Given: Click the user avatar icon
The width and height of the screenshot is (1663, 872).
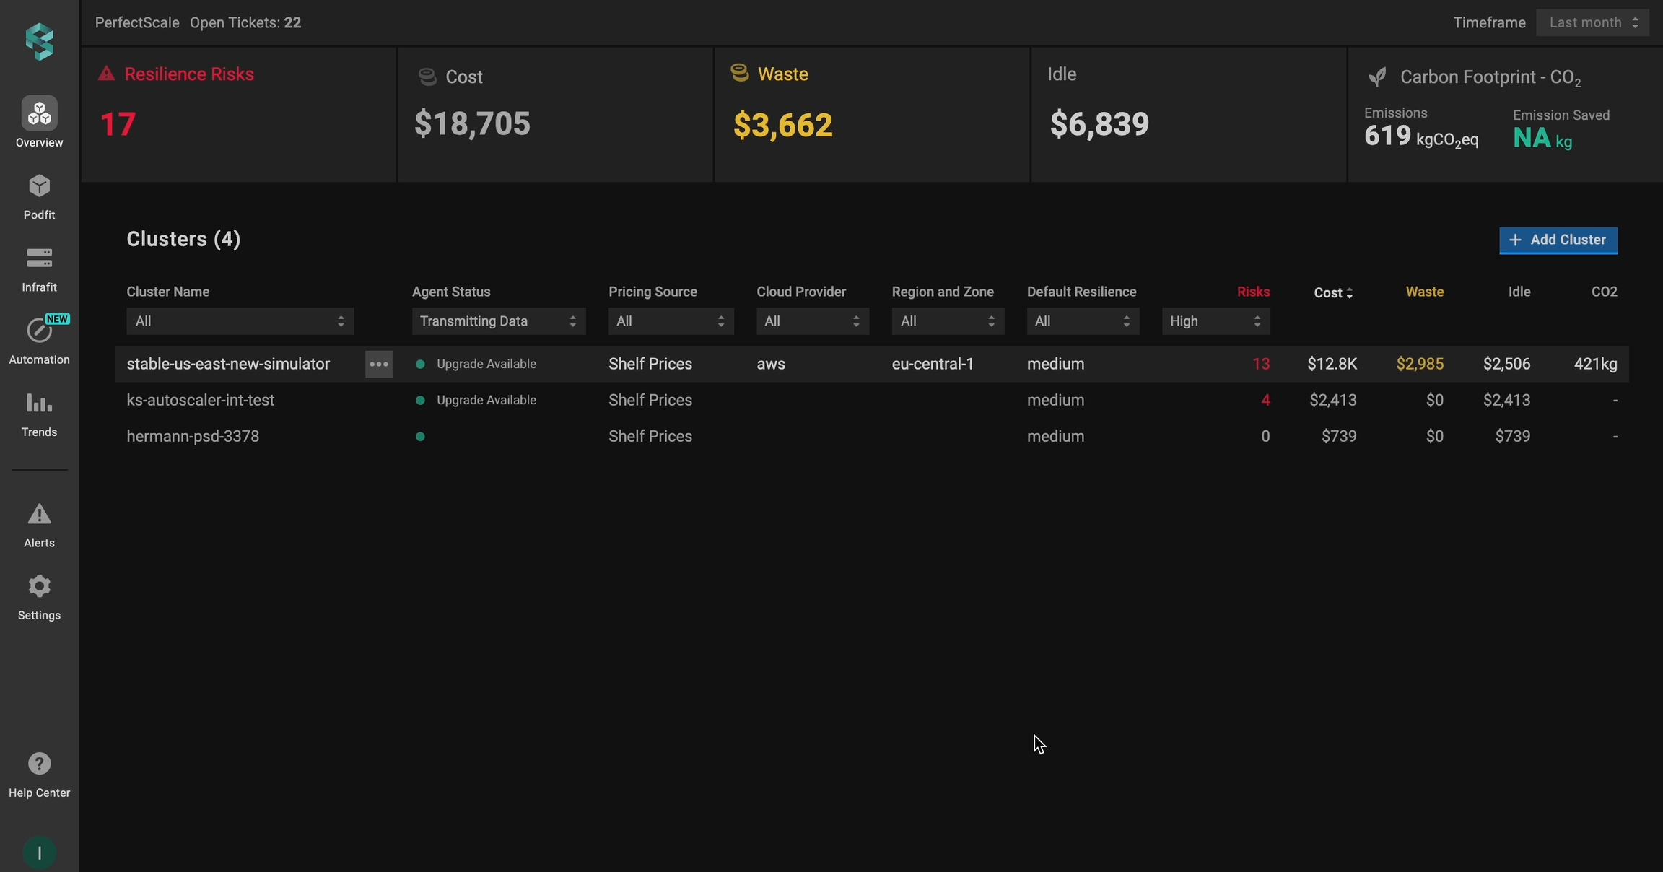Looking at the screenshot, I should (x=40, y=853).
